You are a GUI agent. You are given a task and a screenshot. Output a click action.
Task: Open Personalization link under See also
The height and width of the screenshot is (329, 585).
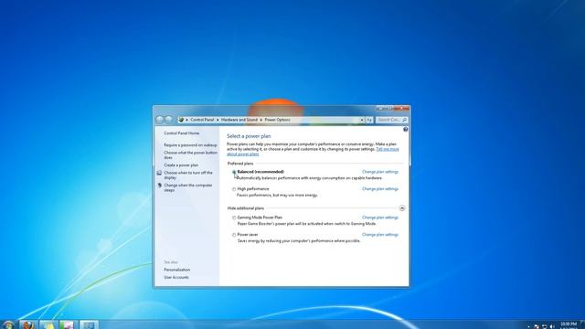[176, 270]
